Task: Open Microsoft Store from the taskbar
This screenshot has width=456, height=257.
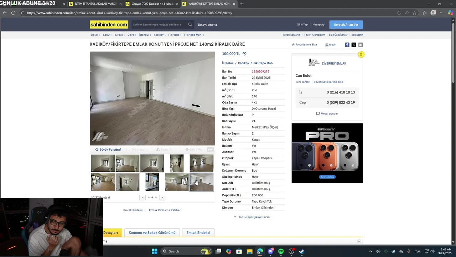Action: [x=239, y=251]
